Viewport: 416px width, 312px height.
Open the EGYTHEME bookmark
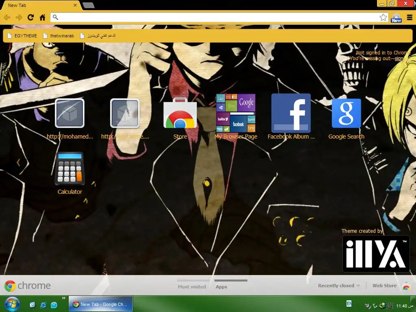click(22, 36)
